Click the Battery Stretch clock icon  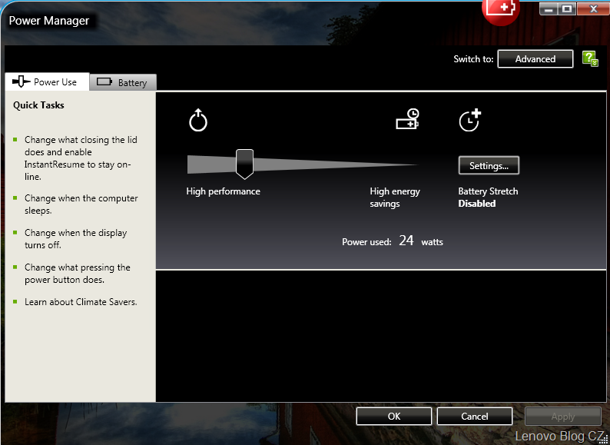point(469,120)
